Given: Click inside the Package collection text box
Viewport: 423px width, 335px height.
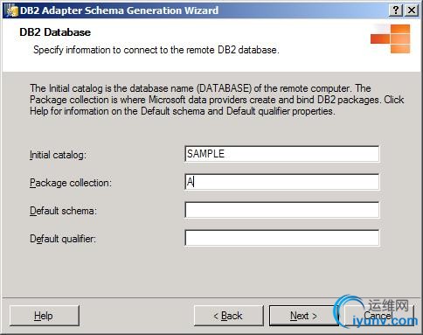Looking at the screenshot, I should (281, 182).
